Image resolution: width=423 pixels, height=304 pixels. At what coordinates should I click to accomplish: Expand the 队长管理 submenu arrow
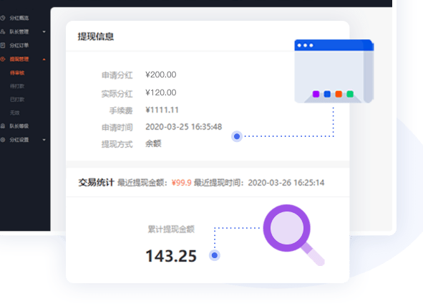coord(44,32)
